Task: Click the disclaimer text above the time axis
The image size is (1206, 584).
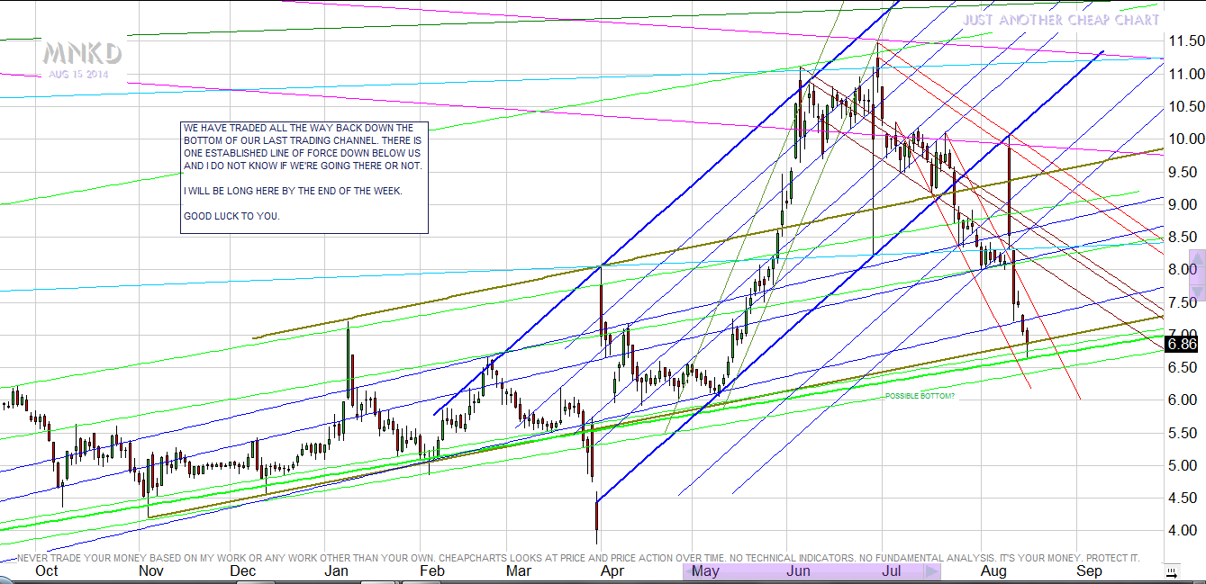Action: pyautogui.click(x=576, y=558)
